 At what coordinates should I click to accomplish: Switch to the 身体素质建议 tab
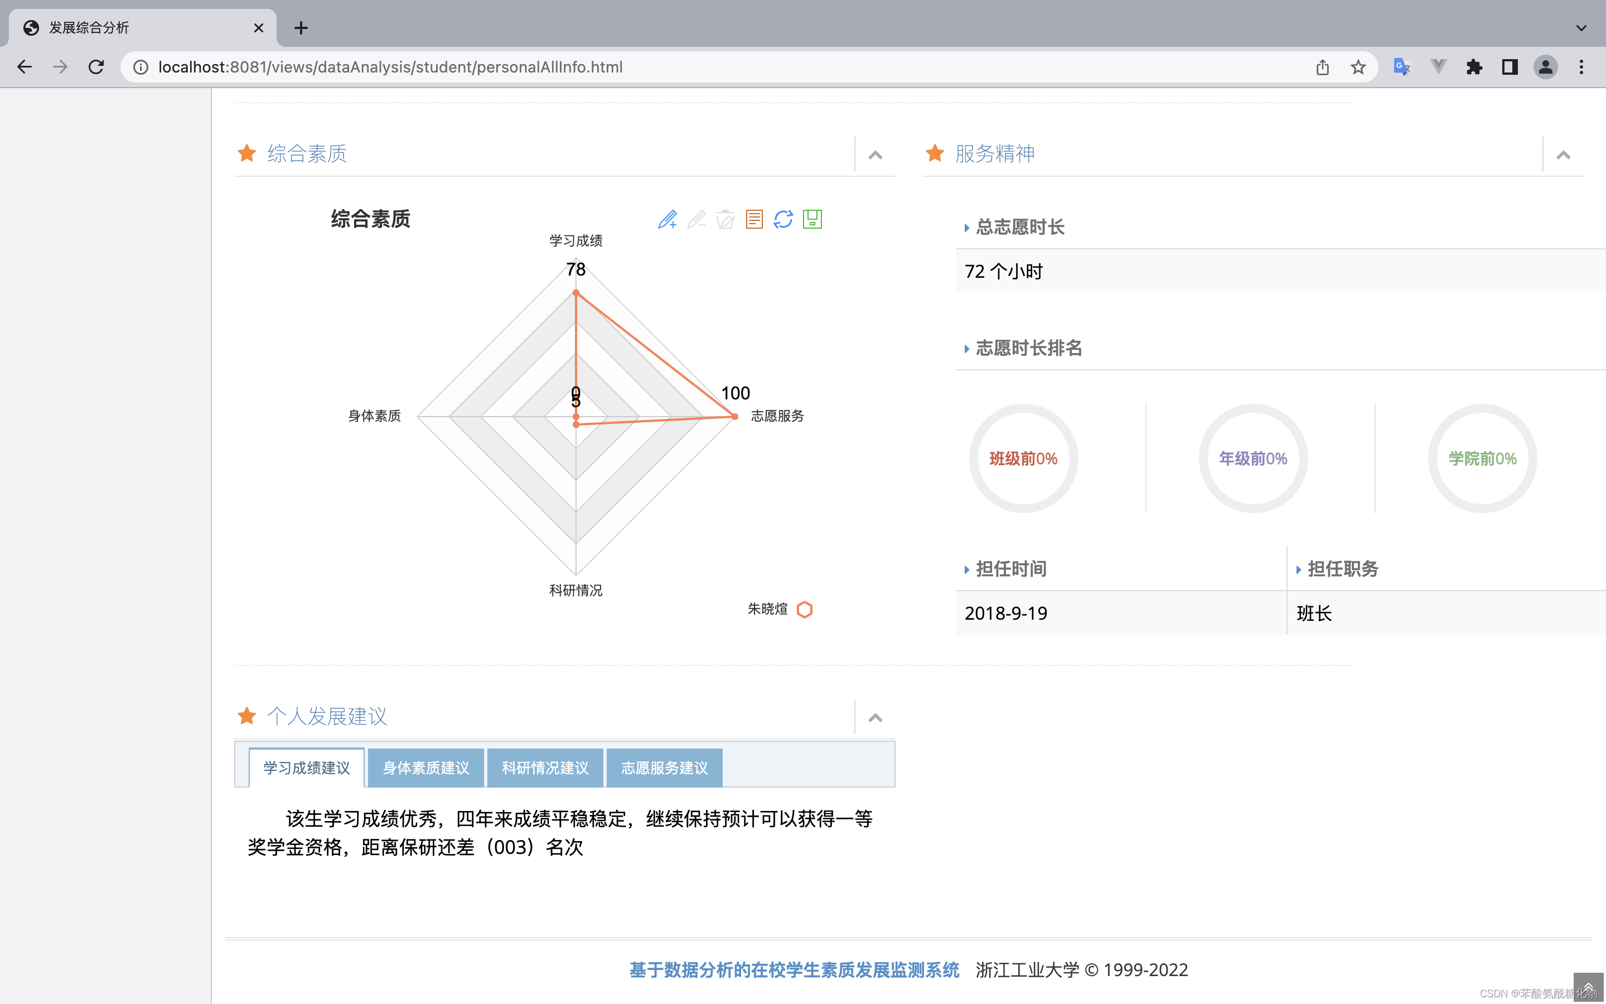[x=425, y=768]
